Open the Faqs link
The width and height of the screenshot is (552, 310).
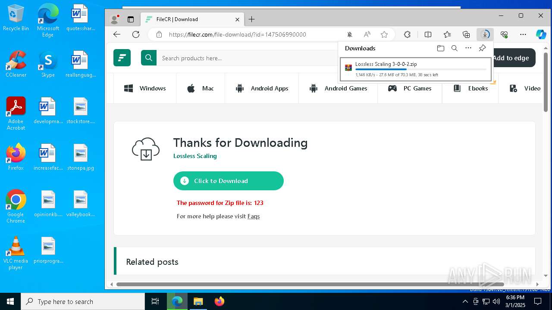click(254, 216)
